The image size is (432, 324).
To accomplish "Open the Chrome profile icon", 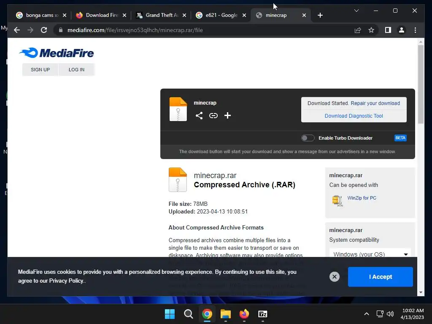I will 402,30.
